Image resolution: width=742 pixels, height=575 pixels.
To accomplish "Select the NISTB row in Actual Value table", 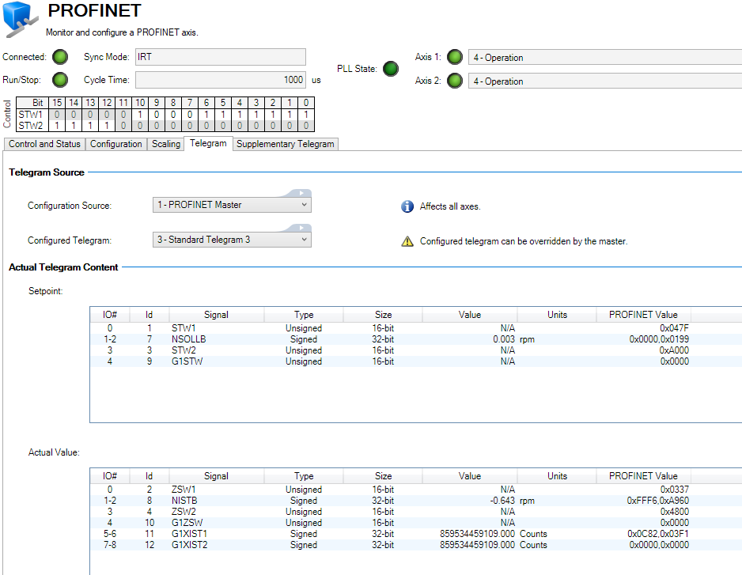I will (415, 501).
